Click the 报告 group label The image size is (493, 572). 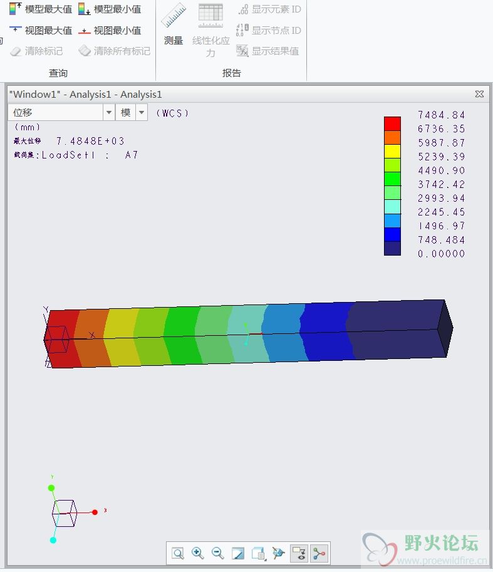click(232, 73)
